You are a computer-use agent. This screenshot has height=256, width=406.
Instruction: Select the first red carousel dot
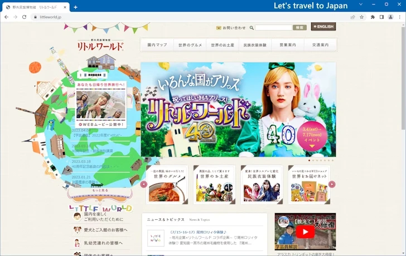click(309, 160)
